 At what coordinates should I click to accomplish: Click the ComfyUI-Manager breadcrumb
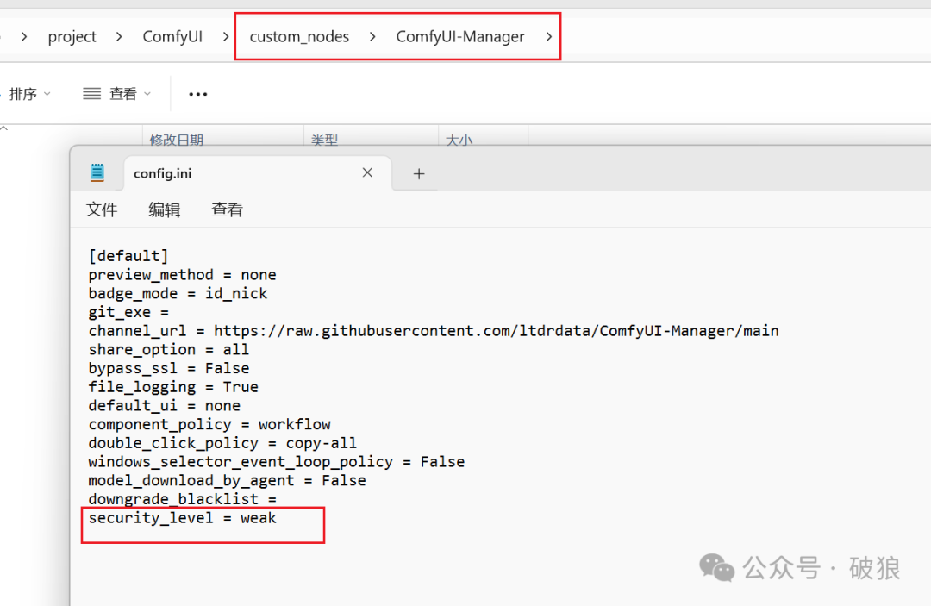pyautogui.click(x=460, y=37)
